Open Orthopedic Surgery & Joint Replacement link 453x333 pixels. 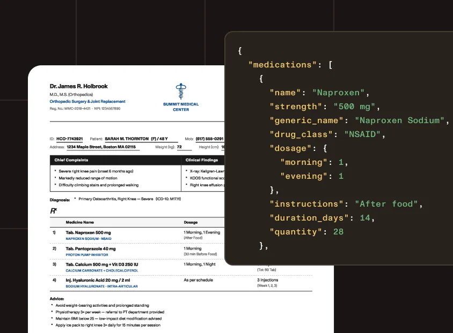point(87,101)
